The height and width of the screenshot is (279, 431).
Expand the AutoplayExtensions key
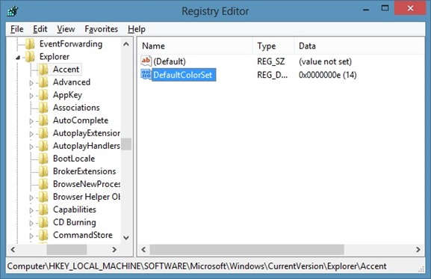coord(31,134)
